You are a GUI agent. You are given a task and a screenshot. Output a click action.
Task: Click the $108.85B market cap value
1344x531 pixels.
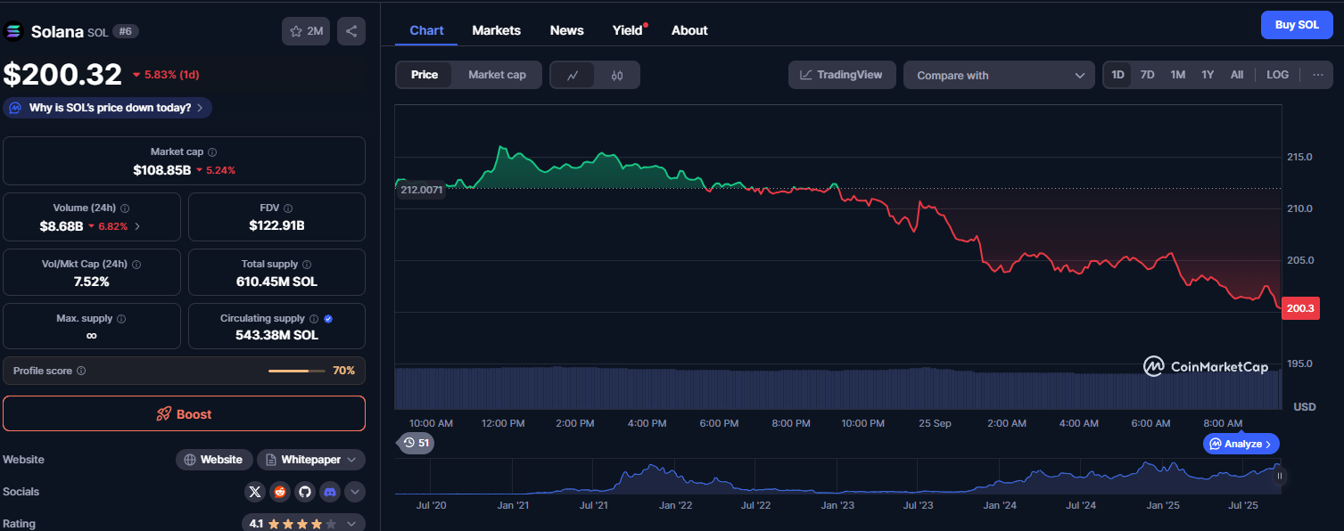(162, 169)
